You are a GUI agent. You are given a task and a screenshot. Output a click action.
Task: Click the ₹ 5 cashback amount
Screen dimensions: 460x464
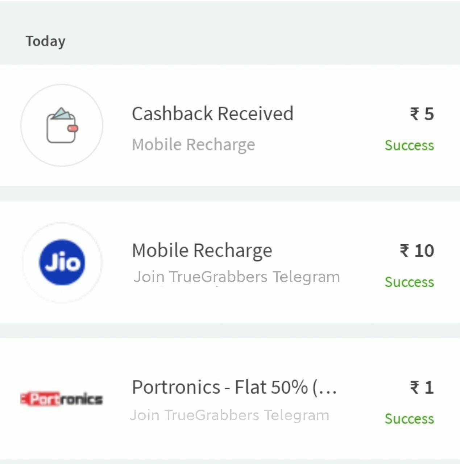click(x=422, y=114)
